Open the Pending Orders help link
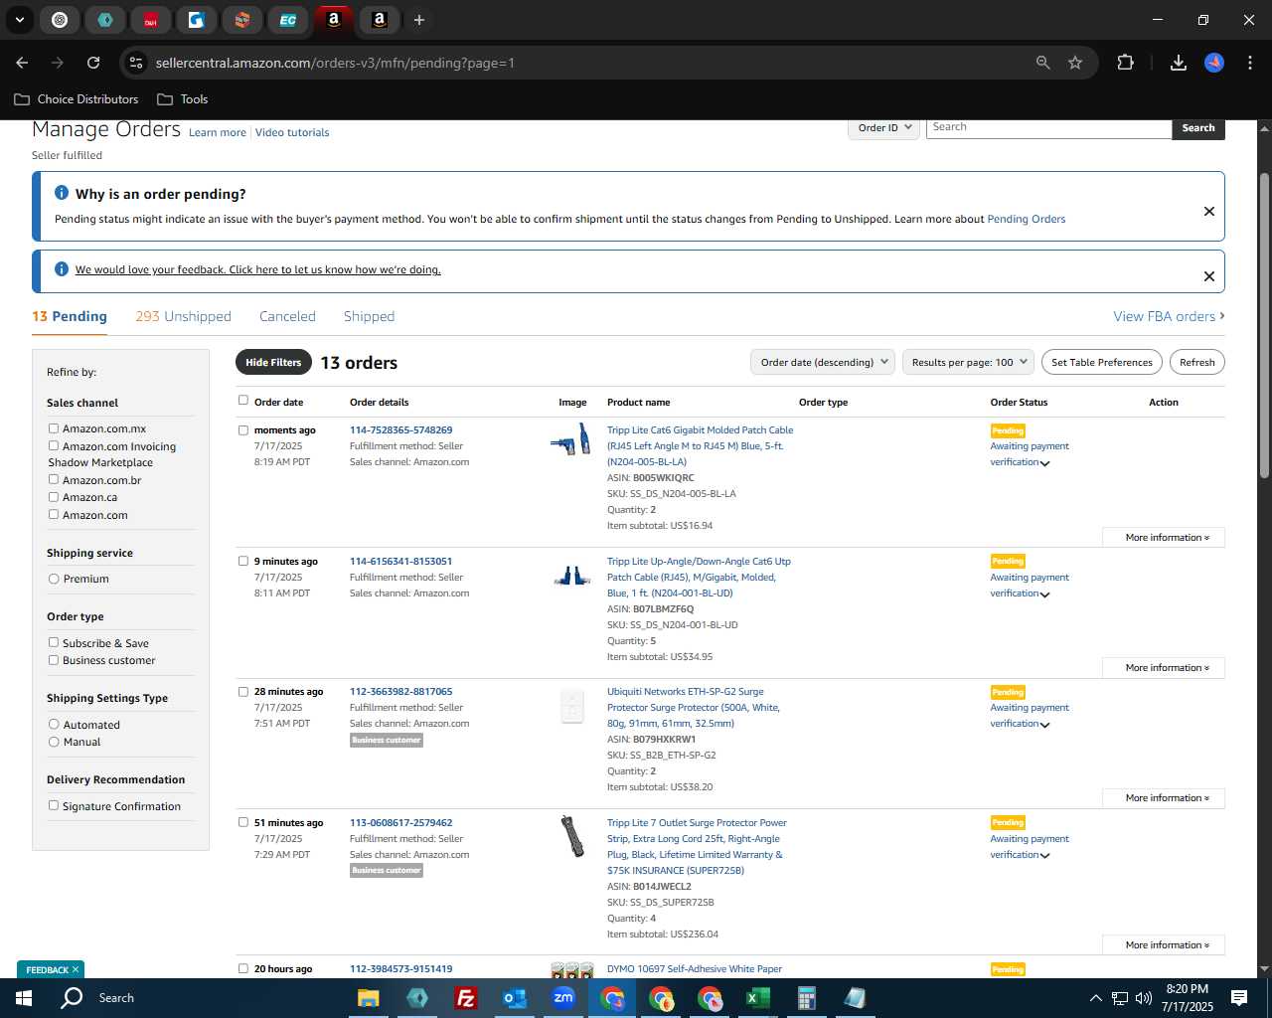The width and height of the screenshot is (1272, 1018). [x=1026, y=219]
